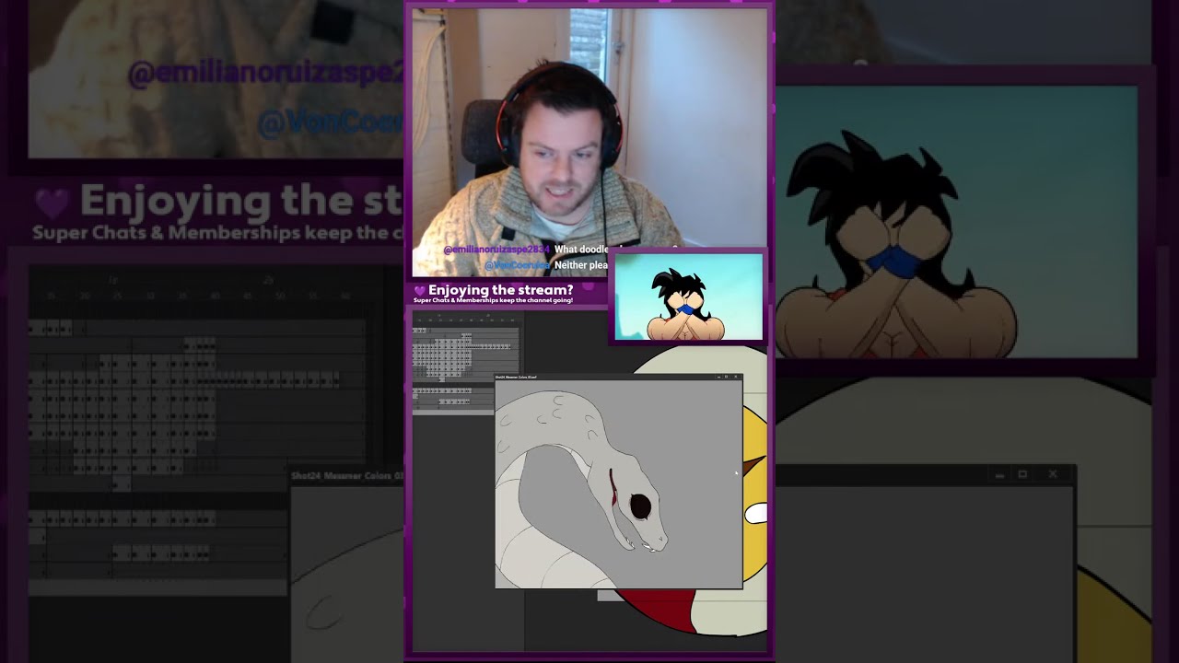The width and height of the screenshot is (1179, 663).
Task: Click the streamer webcam feed
Action: (x=589, y=143)
